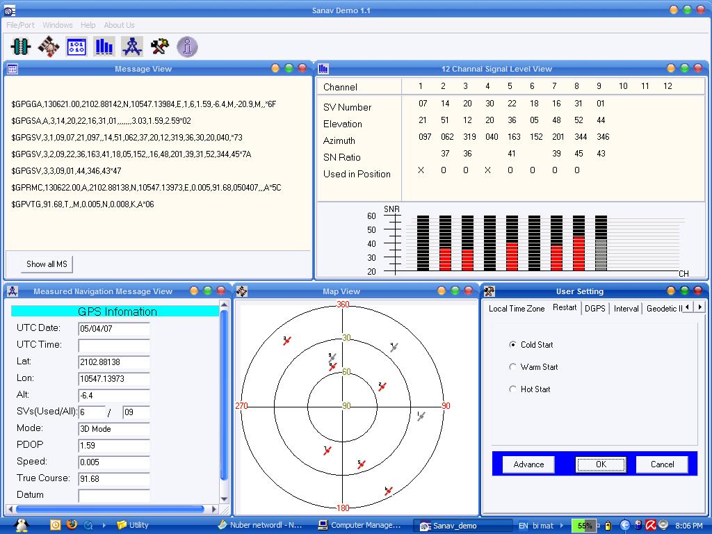Click the compass navigation message toolbar icon

pos(132,47)
